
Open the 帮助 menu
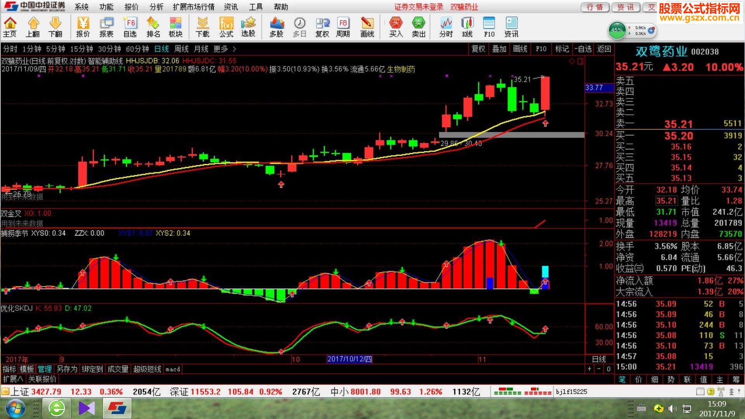(x=281, y=7)
